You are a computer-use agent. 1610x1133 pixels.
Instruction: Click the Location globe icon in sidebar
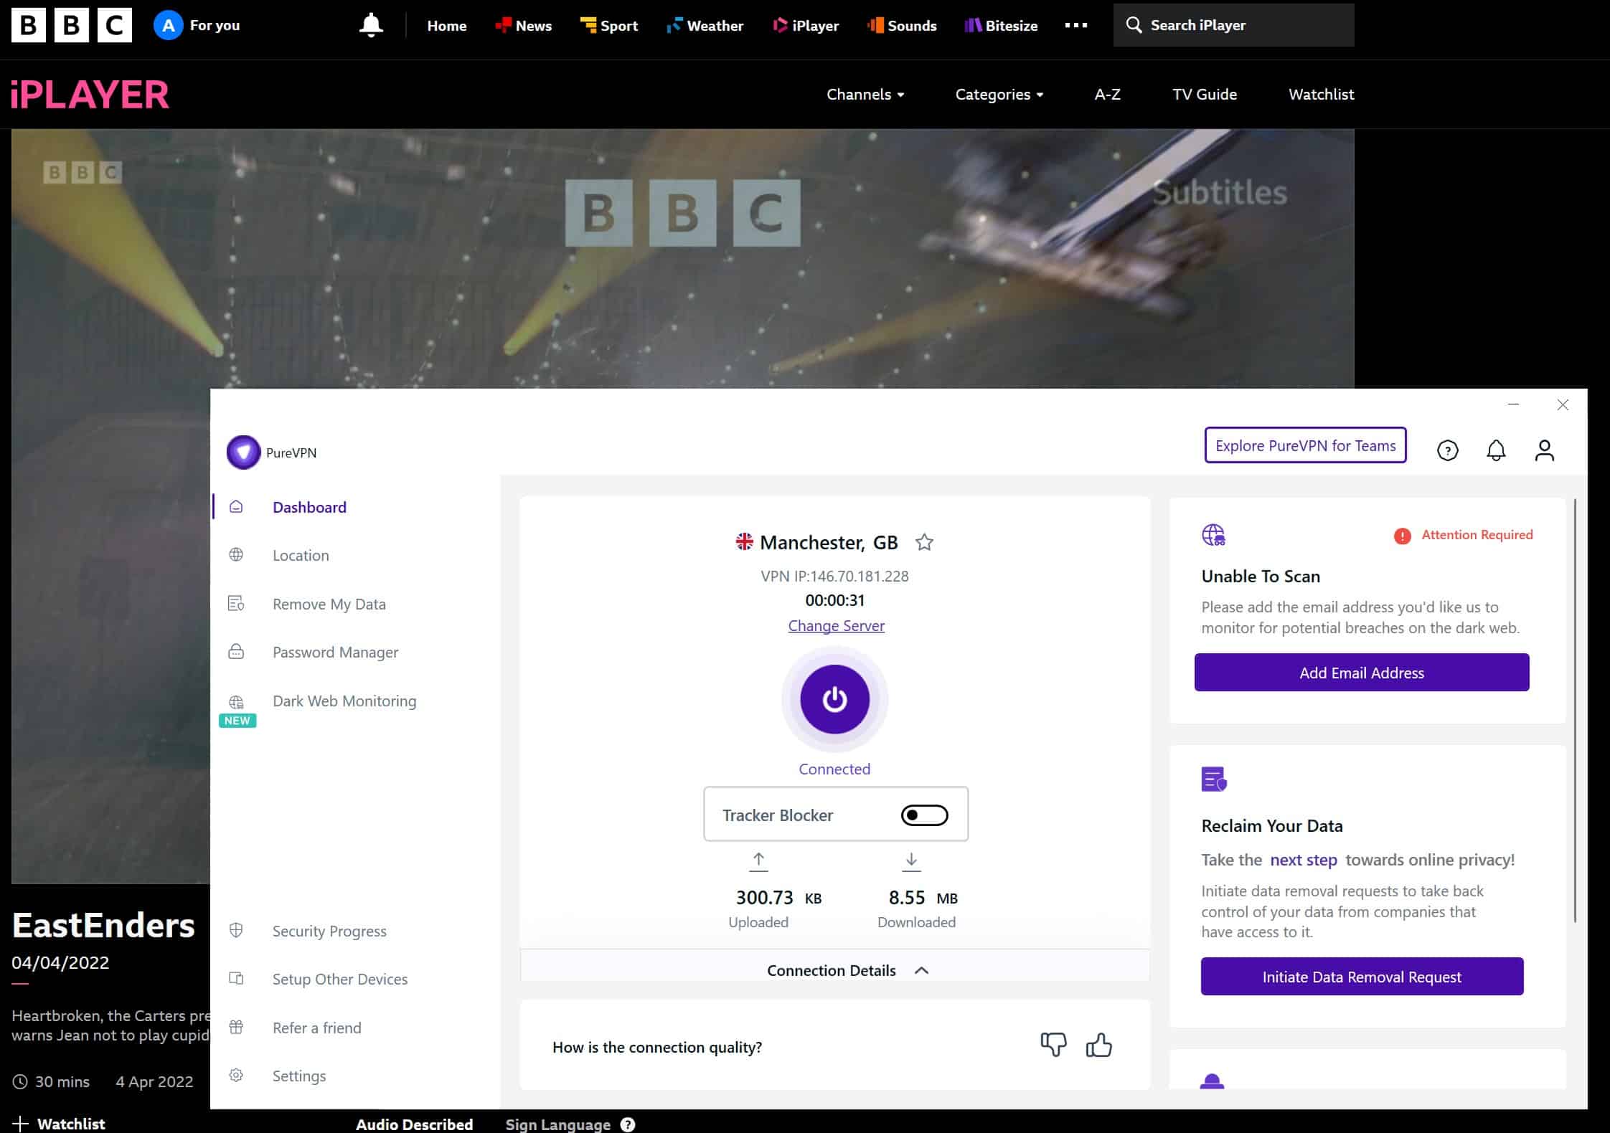pyautogui.click(x=236, y=555)
